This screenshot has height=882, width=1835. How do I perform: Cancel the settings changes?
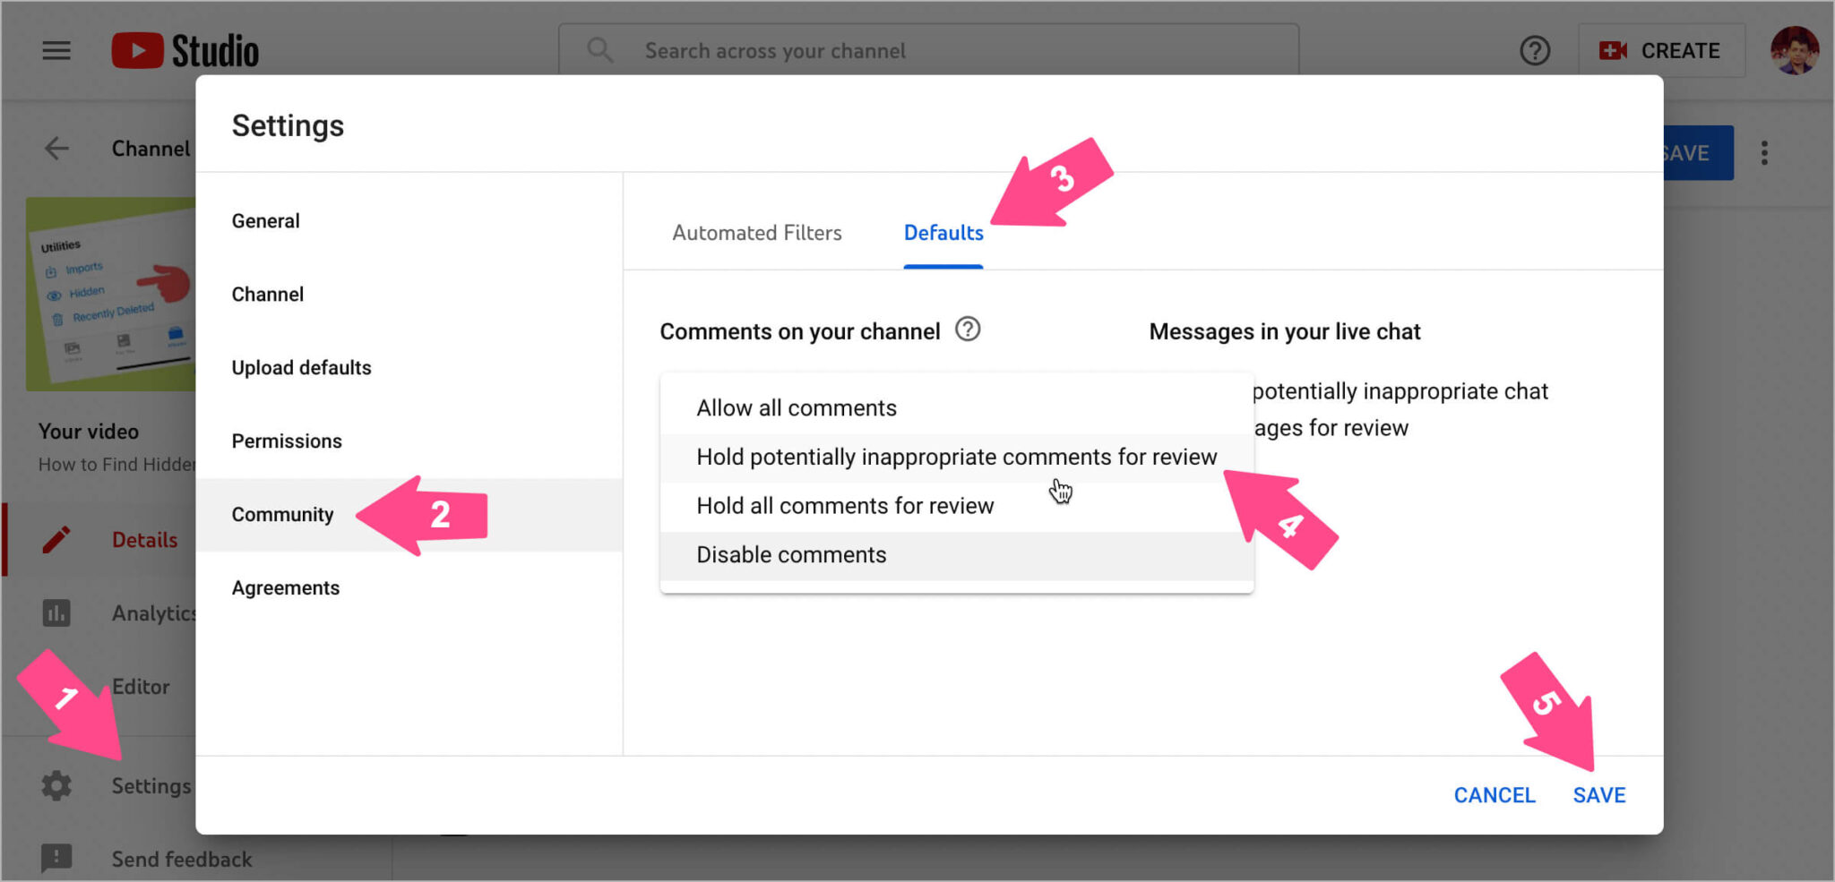pos(1494,794)
